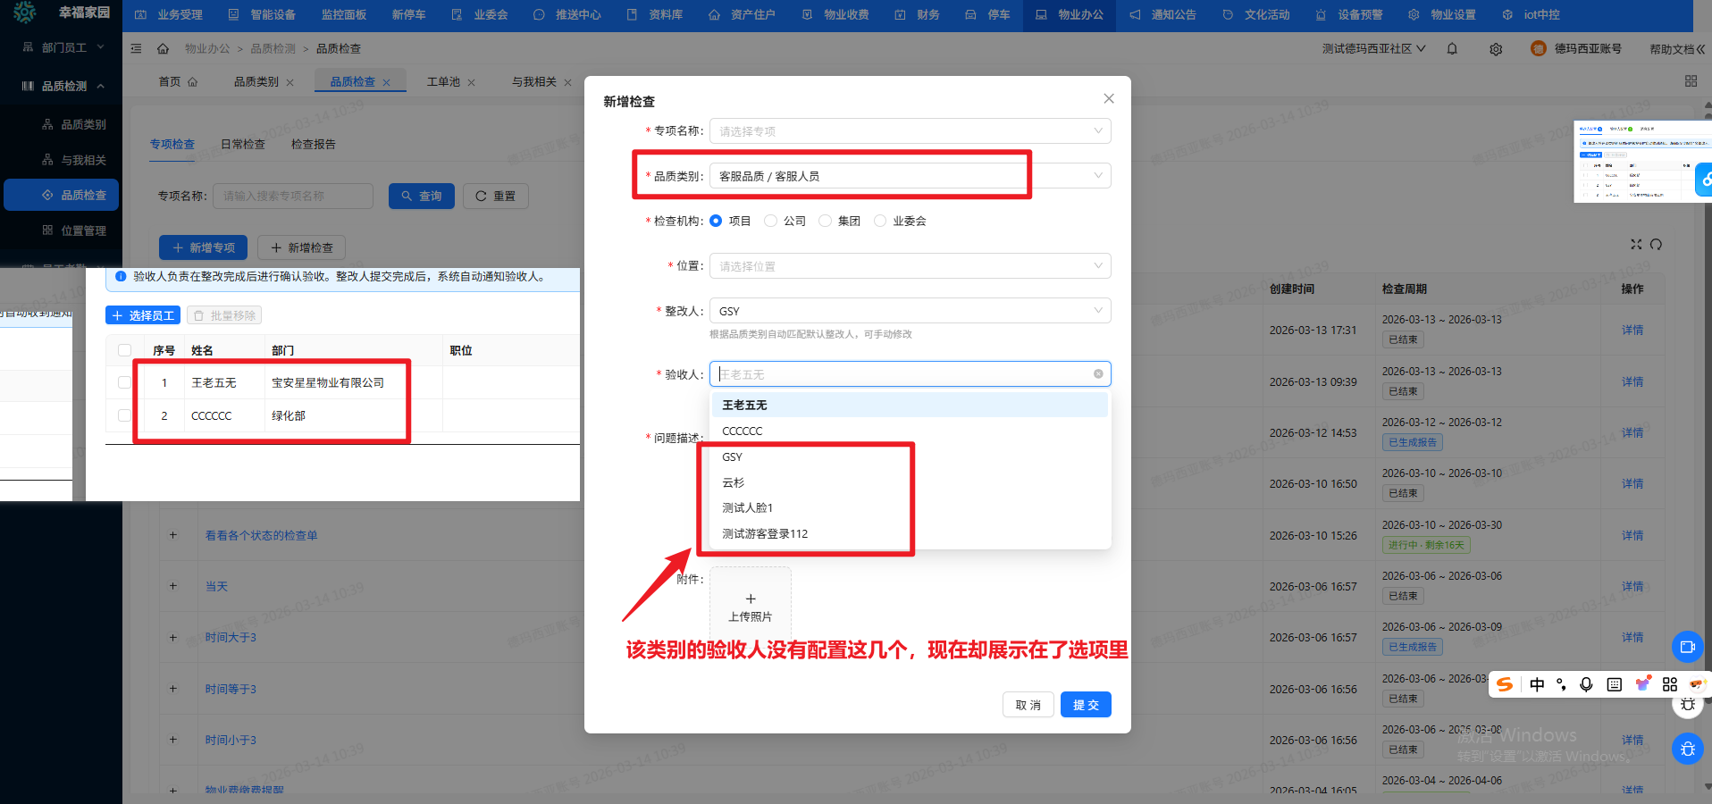
Task: Click the 提交 submit button
Action: [x=1085, y=704]
